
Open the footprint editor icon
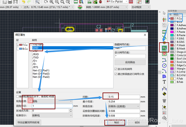pos(76,2)
